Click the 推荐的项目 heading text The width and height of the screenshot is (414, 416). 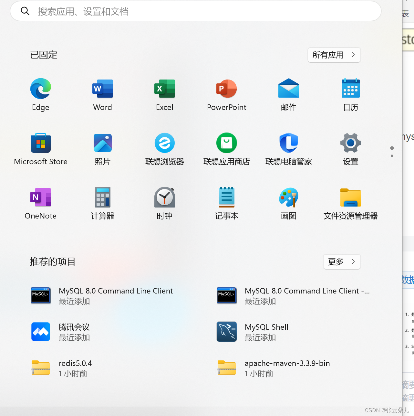click(53, 261)
